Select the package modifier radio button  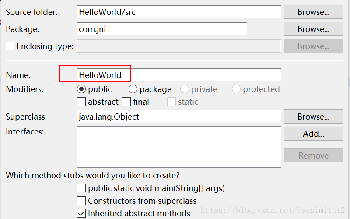pos(133,89)
